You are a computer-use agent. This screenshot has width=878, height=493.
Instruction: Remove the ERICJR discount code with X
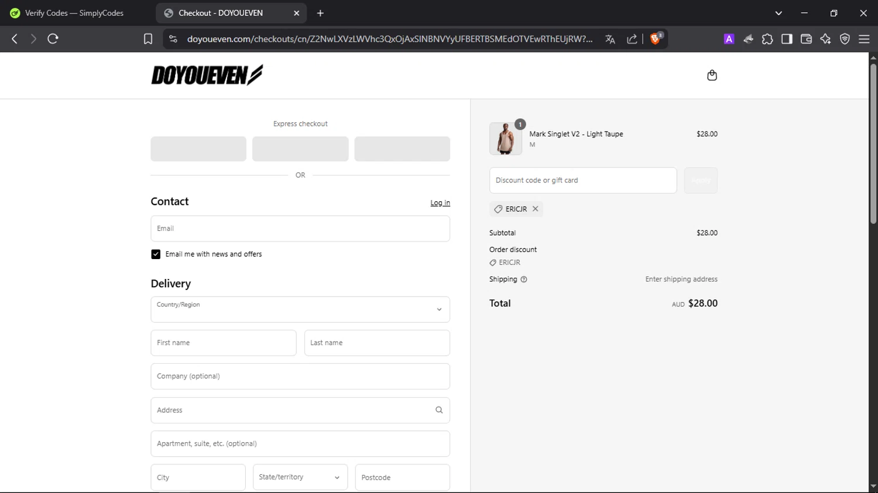(535, 209)
